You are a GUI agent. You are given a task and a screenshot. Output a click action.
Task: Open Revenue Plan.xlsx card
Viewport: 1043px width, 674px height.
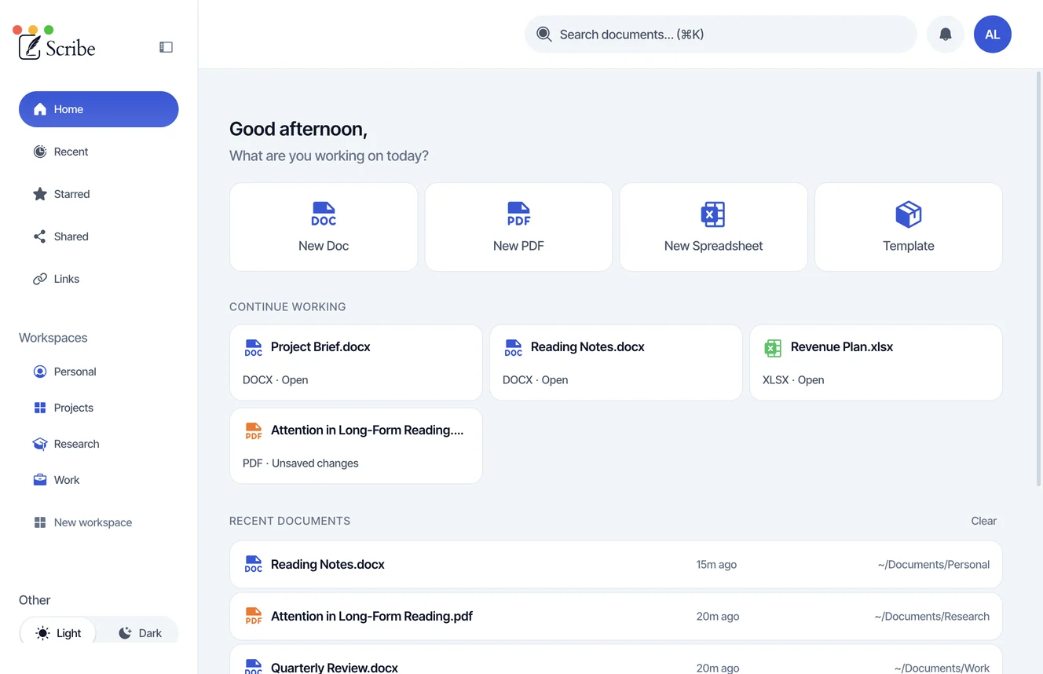pyautogui.click(x=876, y=363)
